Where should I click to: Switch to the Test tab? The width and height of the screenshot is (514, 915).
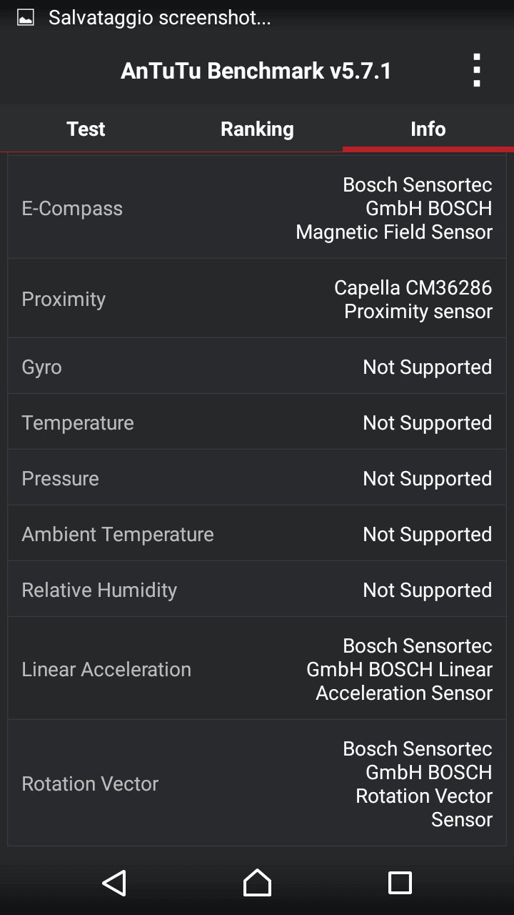(86, 129)
